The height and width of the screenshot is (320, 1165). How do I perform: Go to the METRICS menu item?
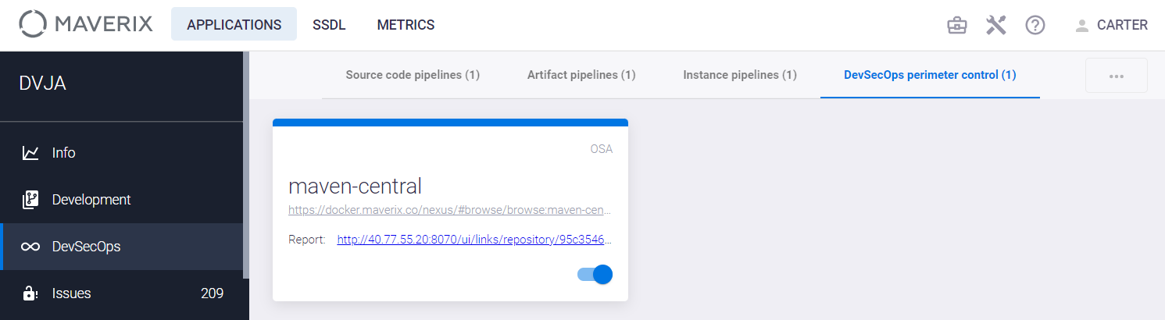tap(406, 25)
